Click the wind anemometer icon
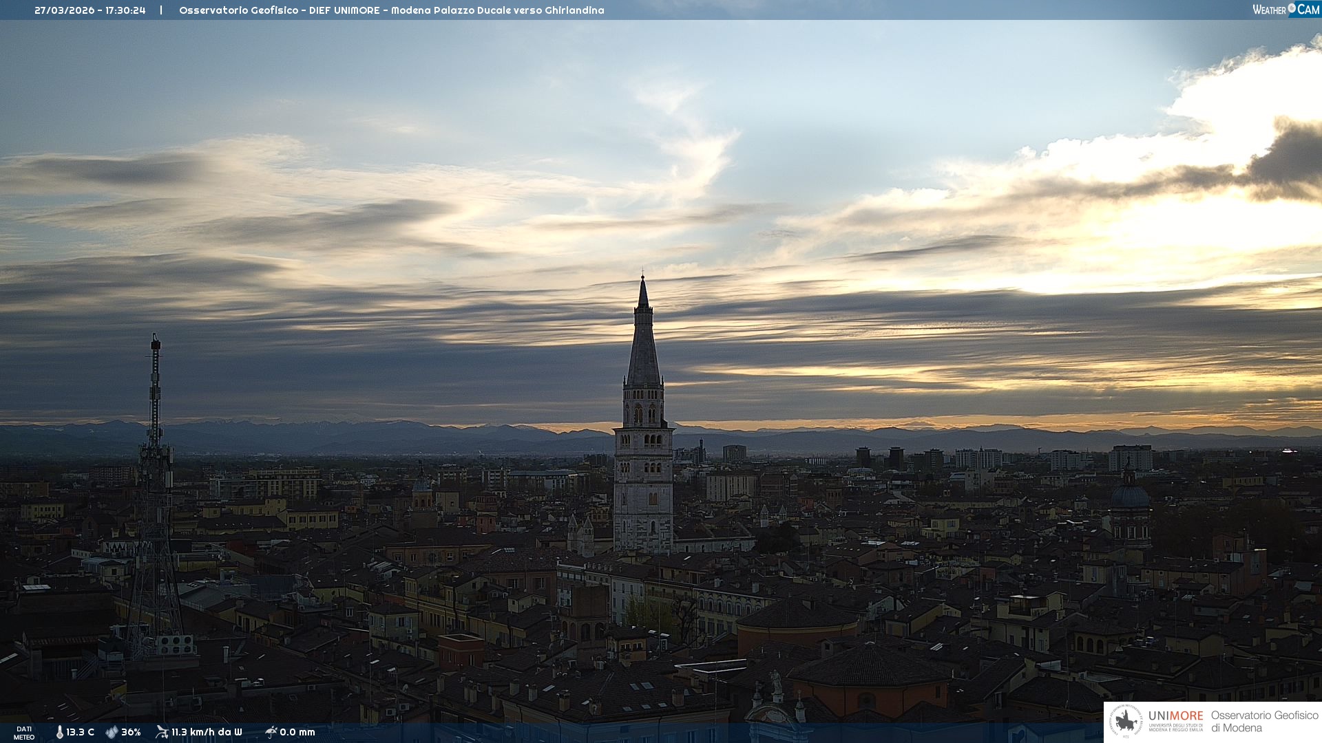 pyautogui.click(x=162, y=732)
